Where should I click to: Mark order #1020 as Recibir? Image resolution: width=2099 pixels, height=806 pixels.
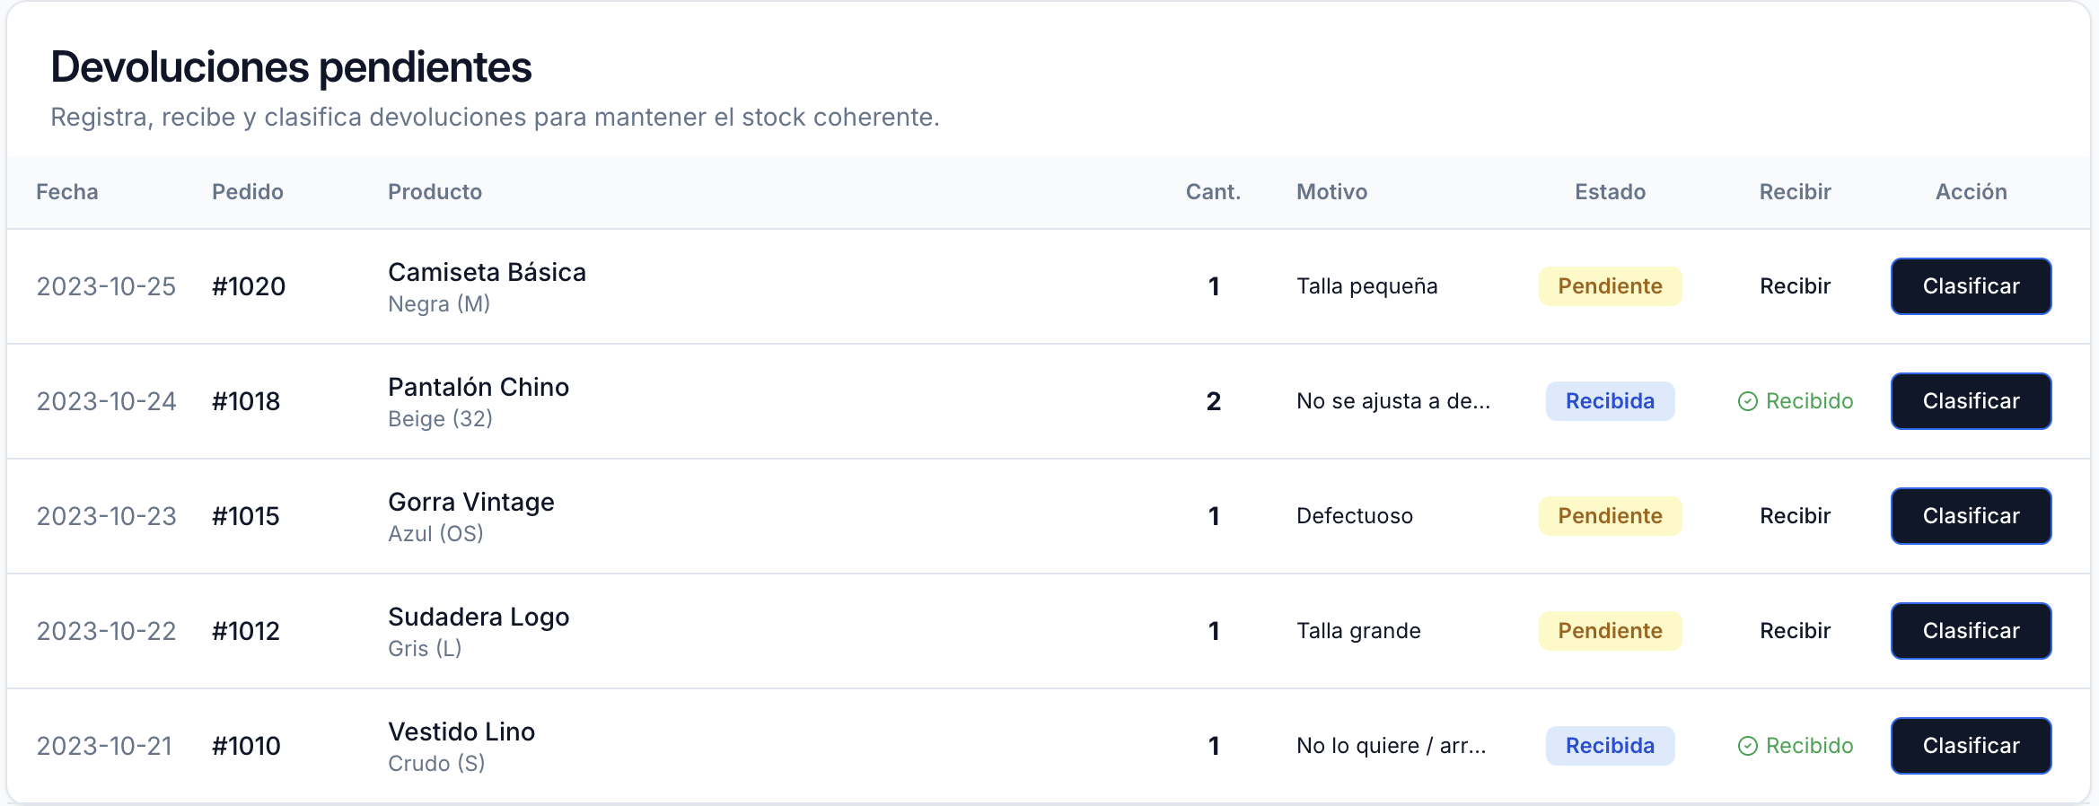click(x=1794, y=285)
